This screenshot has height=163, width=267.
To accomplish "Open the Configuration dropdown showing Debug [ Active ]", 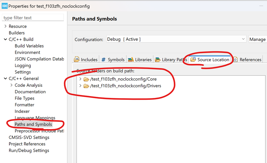I will [176, 39].
